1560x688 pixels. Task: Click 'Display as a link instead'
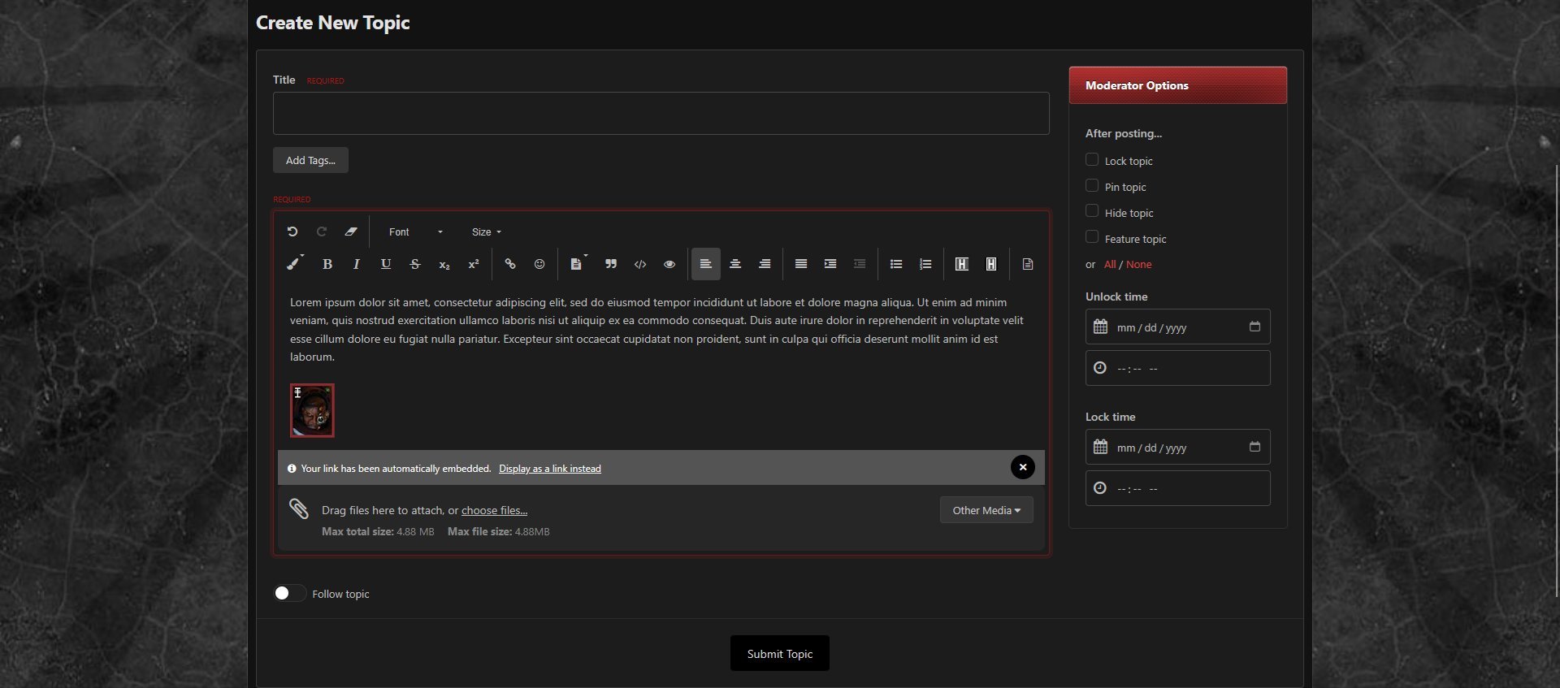coord(549,469)
